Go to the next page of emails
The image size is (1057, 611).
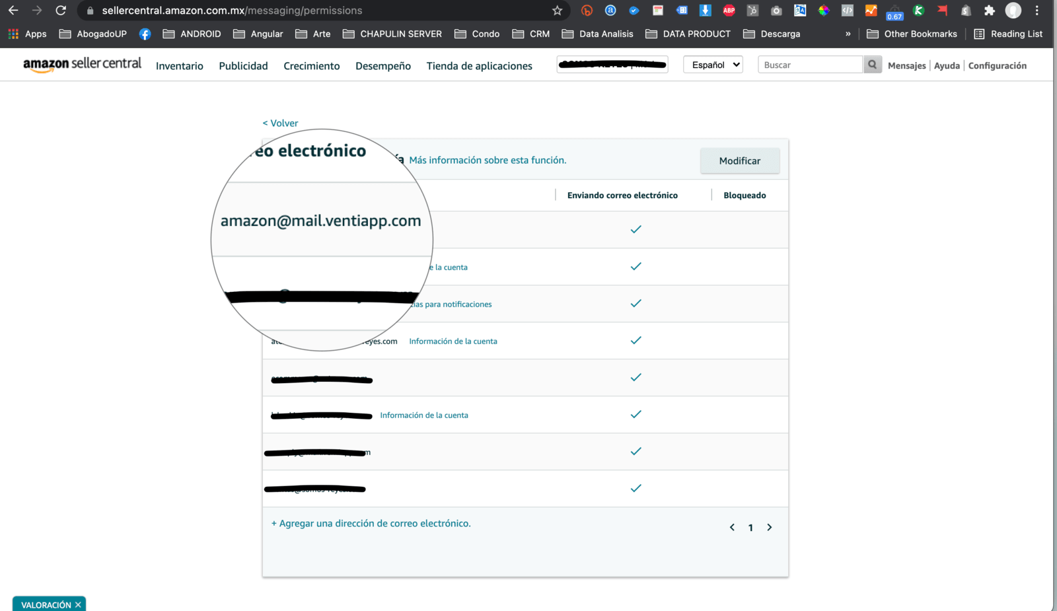point(770,527)
